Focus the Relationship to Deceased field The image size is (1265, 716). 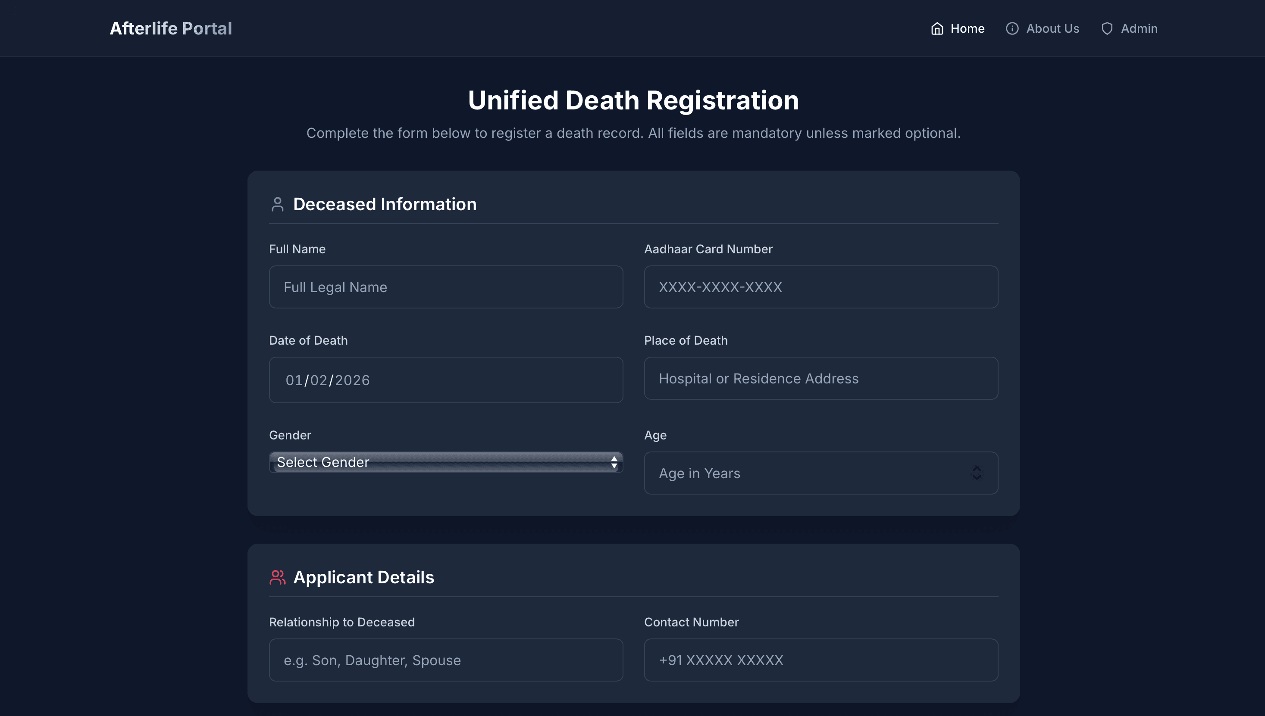click(446, 660)
